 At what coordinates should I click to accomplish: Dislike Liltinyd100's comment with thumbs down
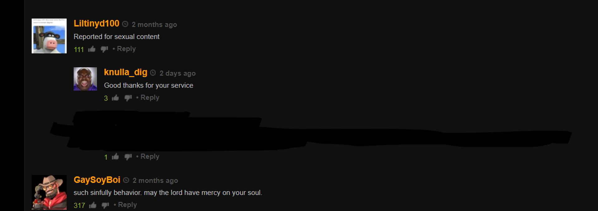pyautogui.click(x=104, y=49)
